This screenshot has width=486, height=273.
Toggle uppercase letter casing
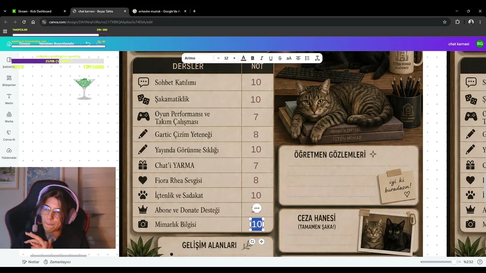(x=289, y=58)
